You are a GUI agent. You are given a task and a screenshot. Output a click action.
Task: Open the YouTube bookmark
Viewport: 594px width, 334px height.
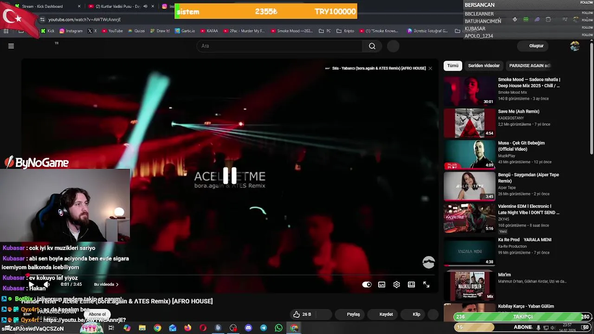(112, 31)
